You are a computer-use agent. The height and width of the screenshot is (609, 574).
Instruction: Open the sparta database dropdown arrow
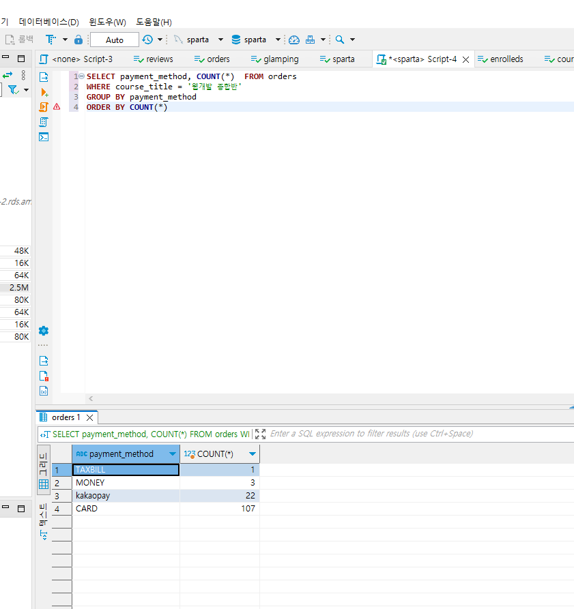point(278,40)
